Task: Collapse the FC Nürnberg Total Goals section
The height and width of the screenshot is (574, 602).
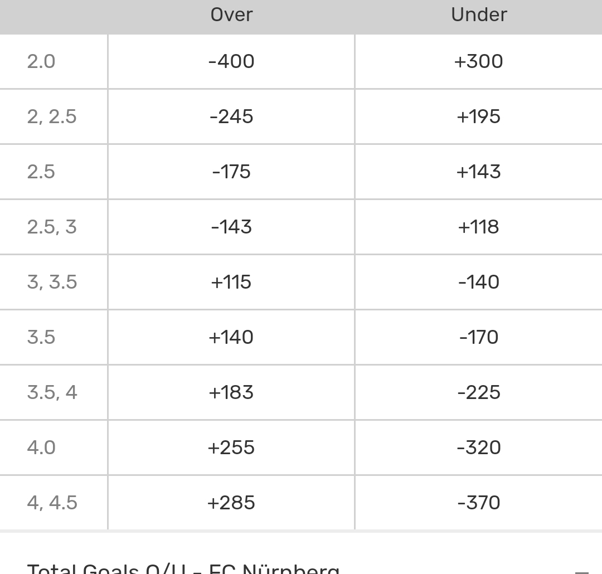Action: click(x=581, y=571)
